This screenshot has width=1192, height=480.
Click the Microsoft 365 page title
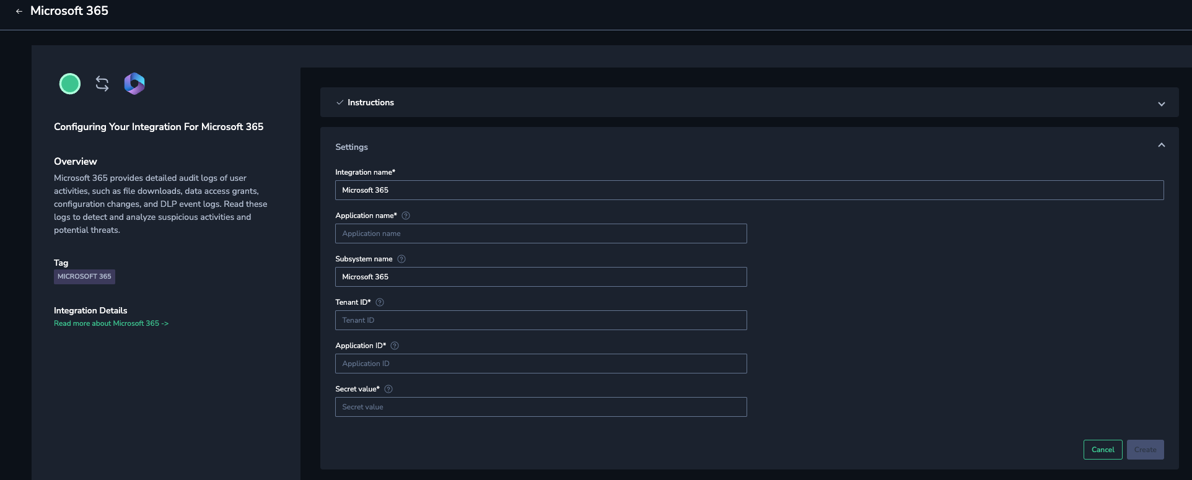[69, 11]
